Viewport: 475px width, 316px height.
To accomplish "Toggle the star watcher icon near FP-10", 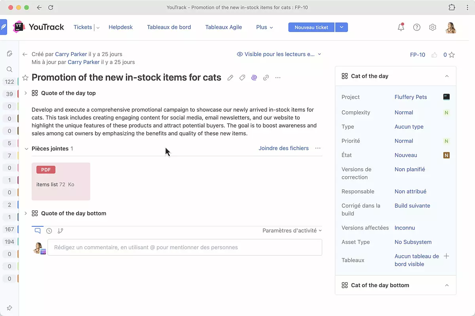I will click(x=452, y=55).
